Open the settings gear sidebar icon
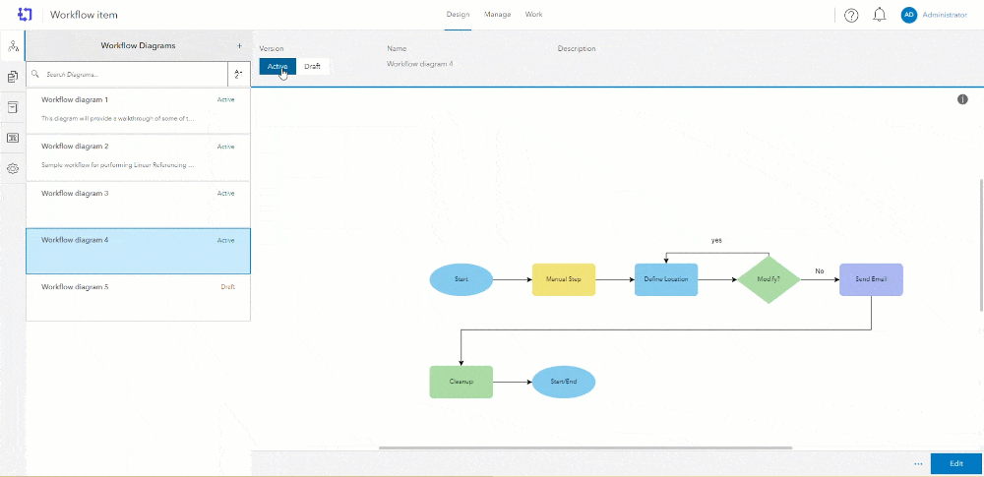This screenshot has height=477, width=984. coord(13,169)
